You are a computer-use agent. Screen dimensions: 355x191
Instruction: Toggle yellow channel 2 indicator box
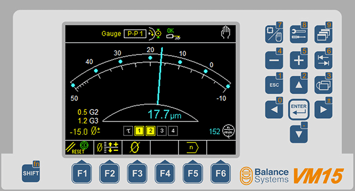click(x=150, y=131)
